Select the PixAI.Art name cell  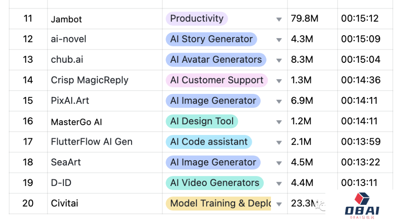(105, 101)
